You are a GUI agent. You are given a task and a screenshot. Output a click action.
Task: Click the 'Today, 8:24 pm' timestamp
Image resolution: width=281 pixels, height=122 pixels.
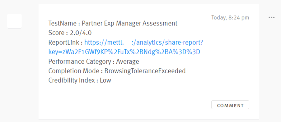[x=230, y=17]
